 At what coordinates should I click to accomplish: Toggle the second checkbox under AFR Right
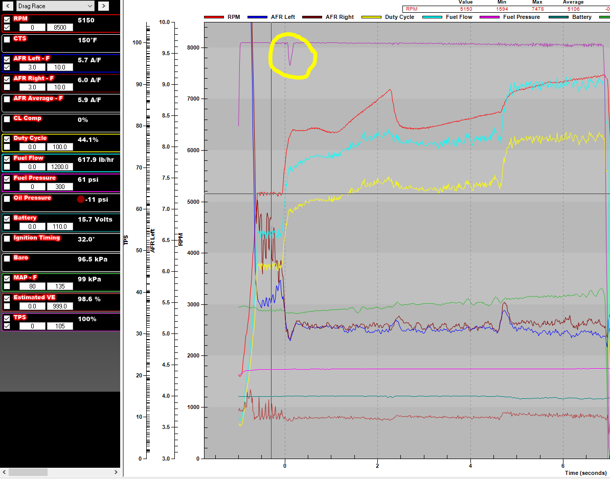pyautogui.click(x=7, y=87)
